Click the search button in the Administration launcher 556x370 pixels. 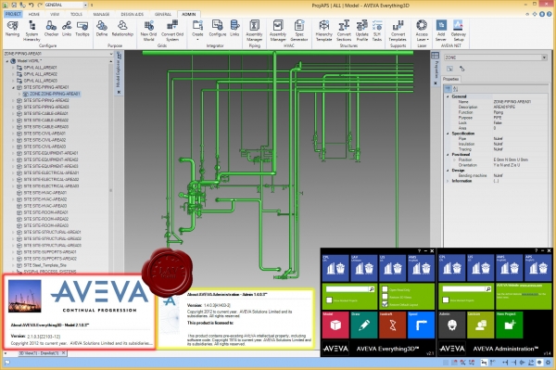(x=488, y=289)
